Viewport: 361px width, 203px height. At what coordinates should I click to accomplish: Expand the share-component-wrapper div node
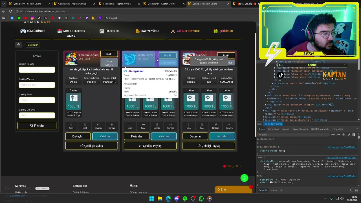(266, 105)
